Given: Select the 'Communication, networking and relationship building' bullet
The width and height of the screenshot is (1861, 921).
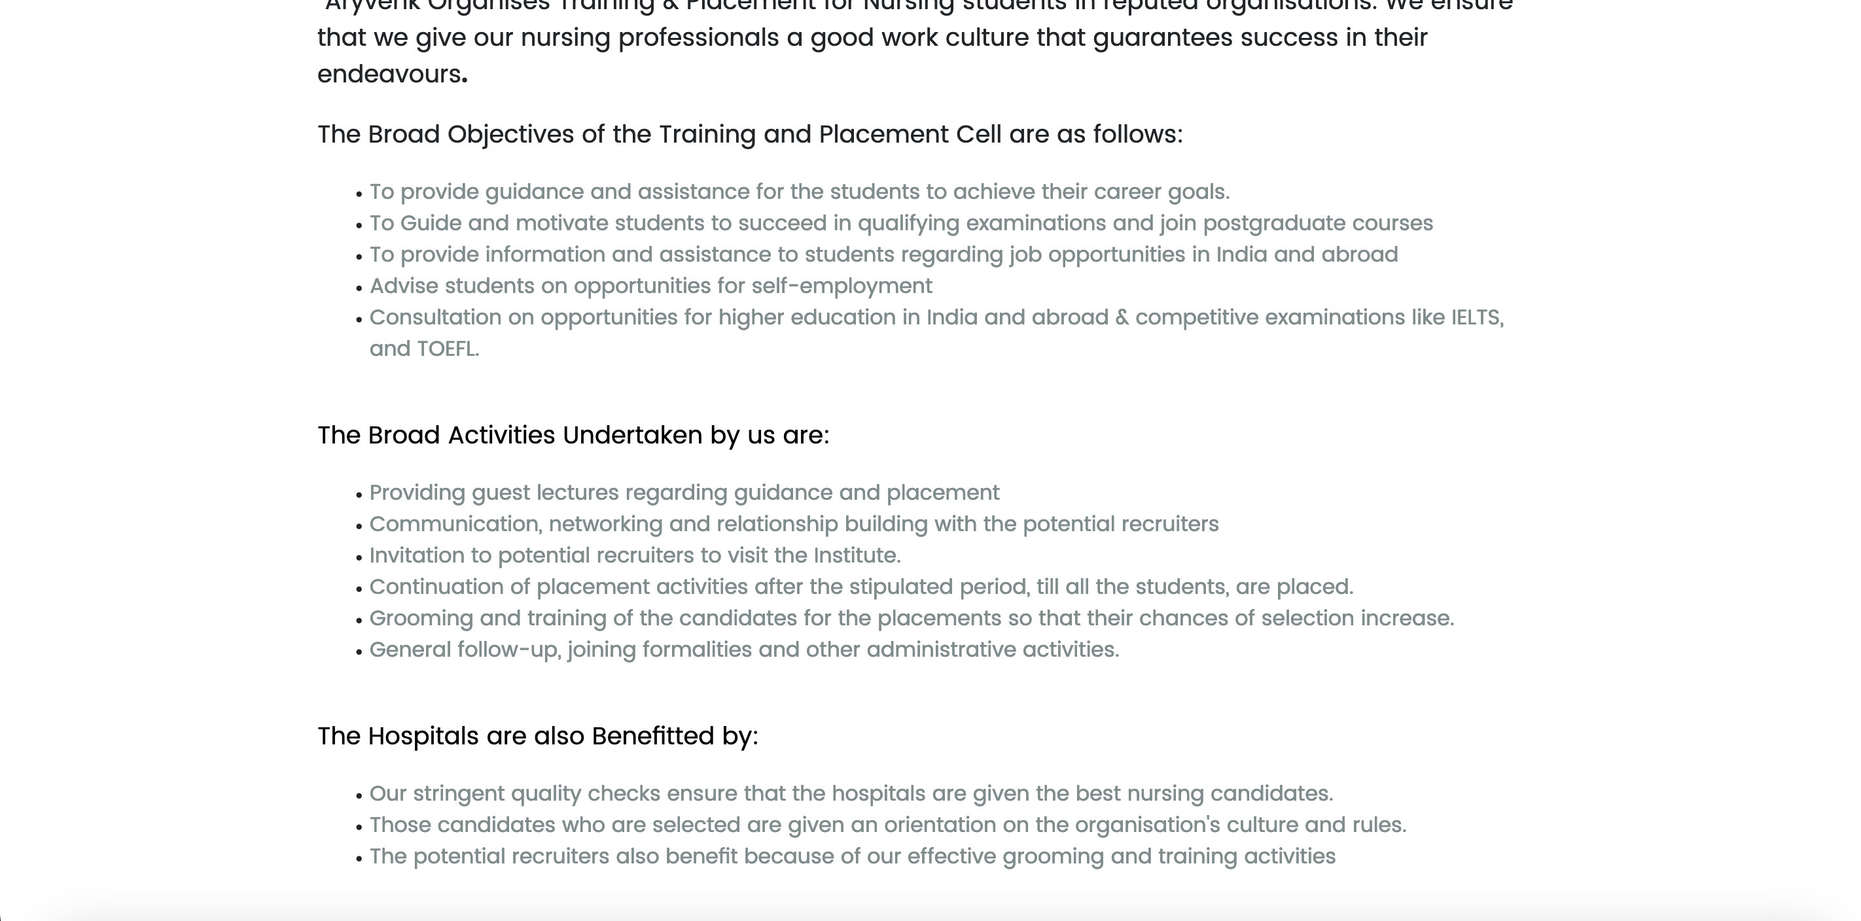Looking at the screenshot, I should (793, 525).
